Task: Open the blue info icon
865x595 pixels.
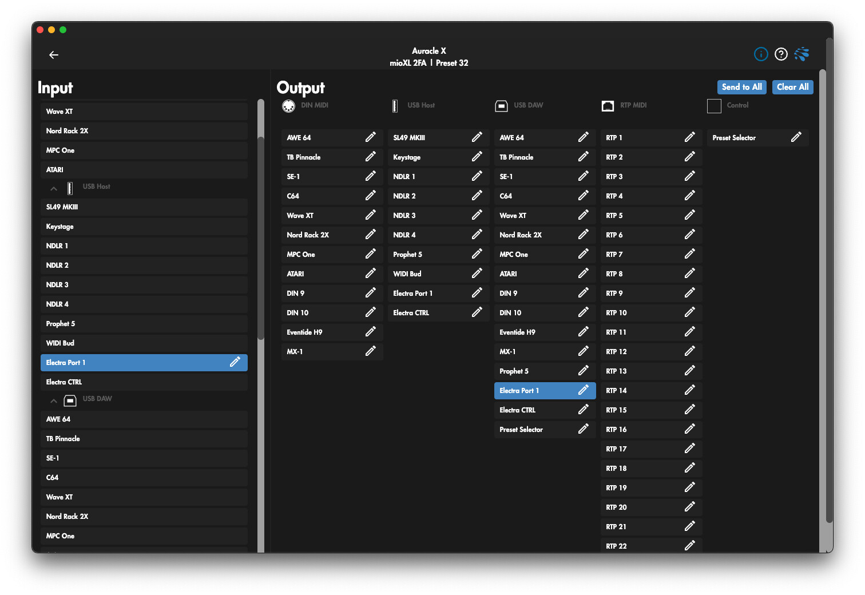Action: tap(761, 54)
